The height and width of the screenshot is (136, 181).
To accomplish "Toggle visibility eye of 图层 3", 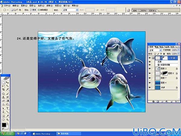I will [x=150, y=69].
